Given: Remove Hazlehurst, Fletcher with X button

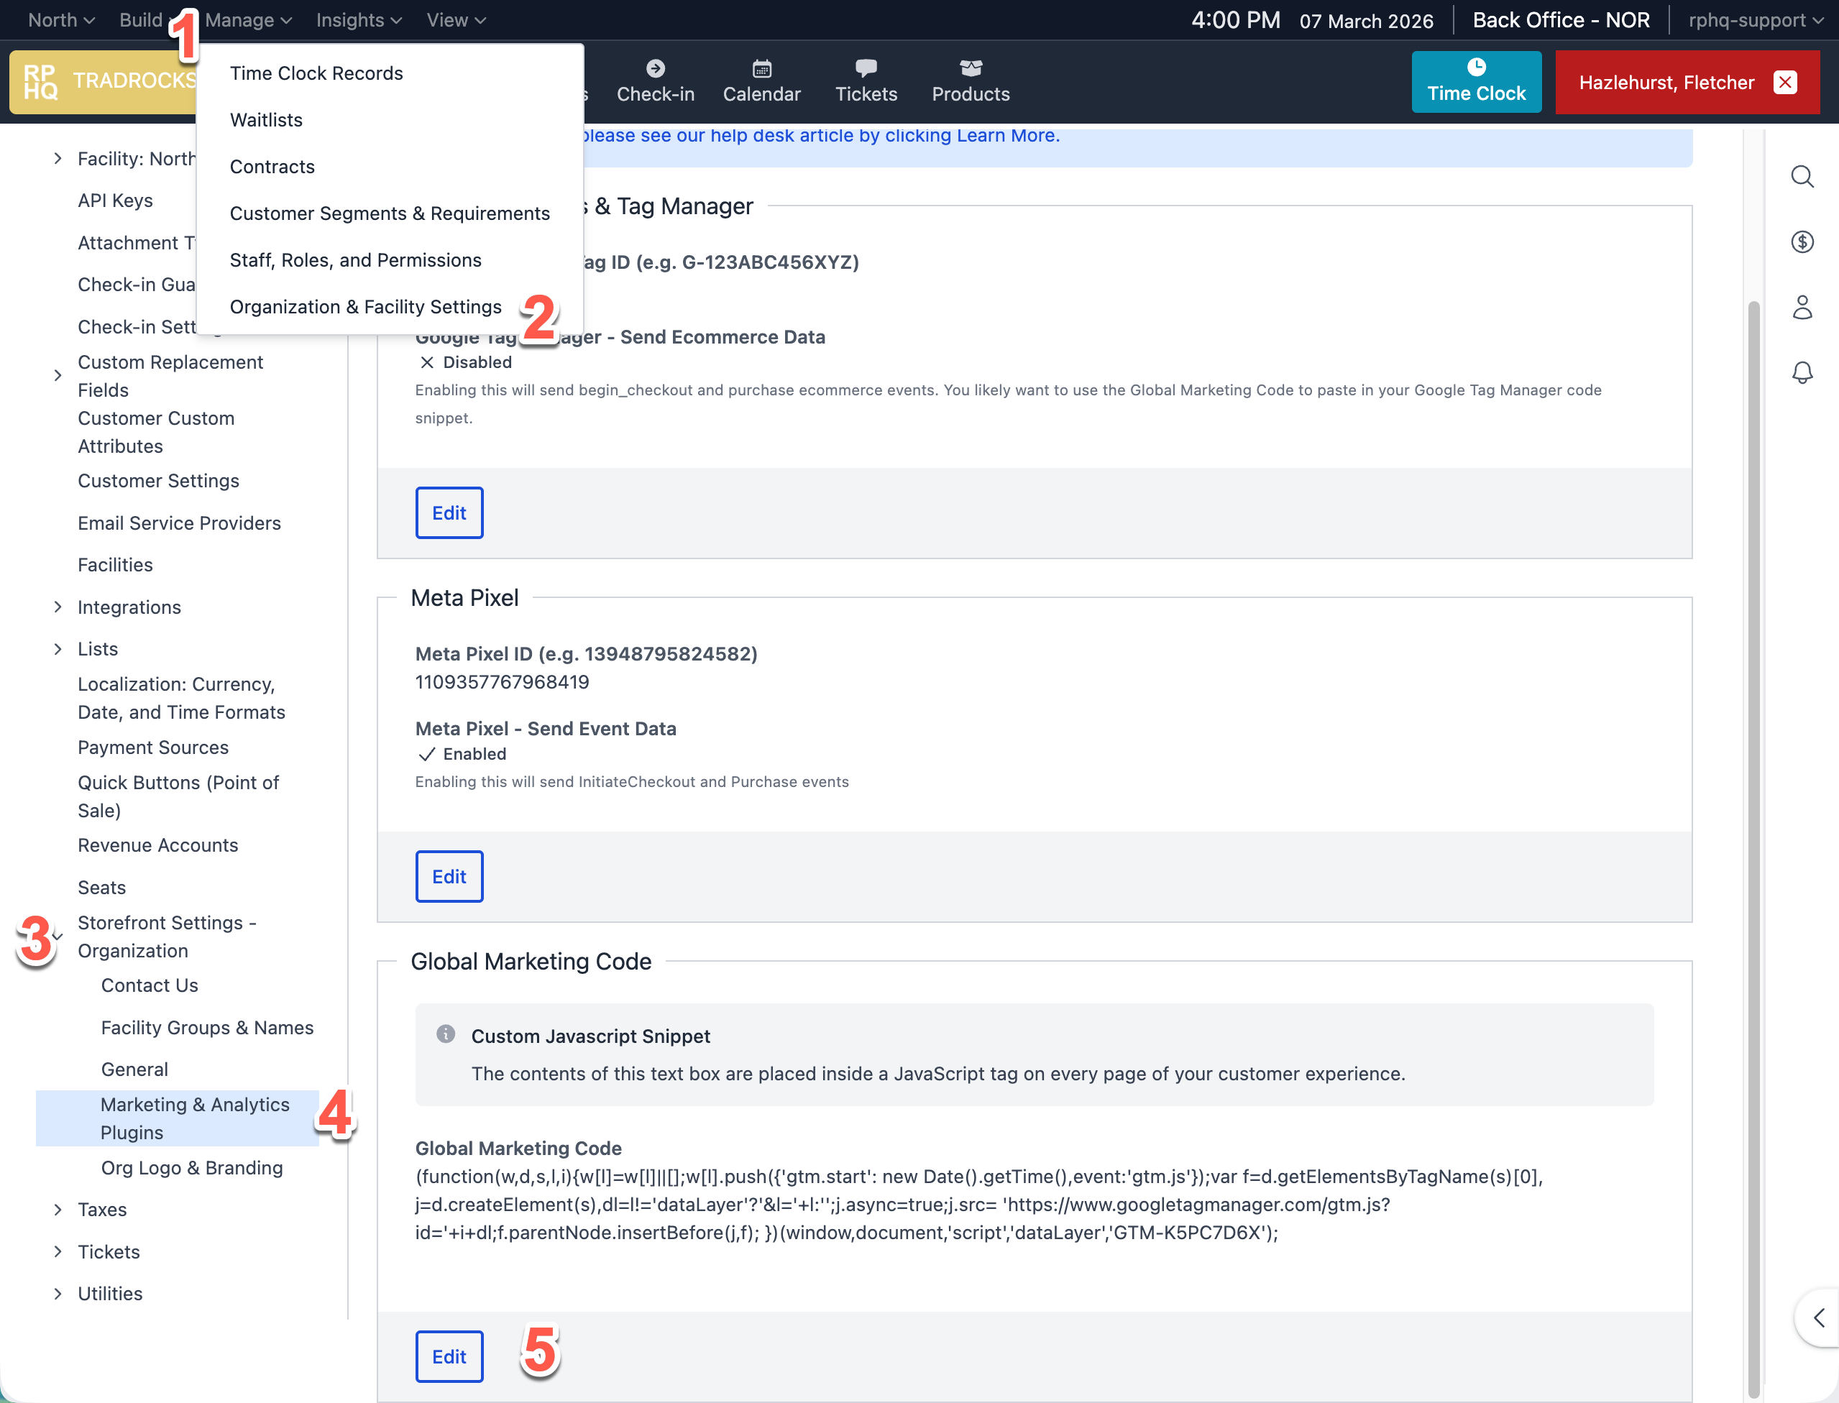Looking at the screenshot, I should (1784, 83).
